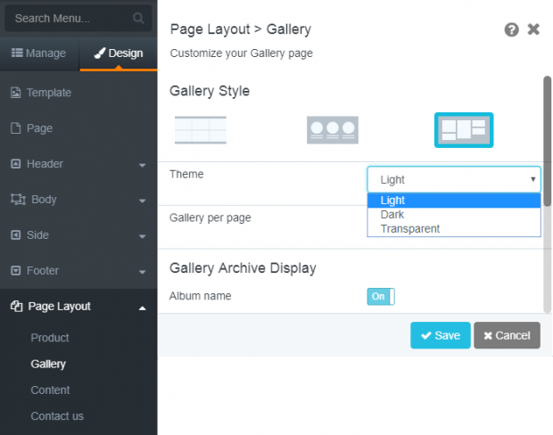Click the panel's vertical scrollbar

coord(548,141)
